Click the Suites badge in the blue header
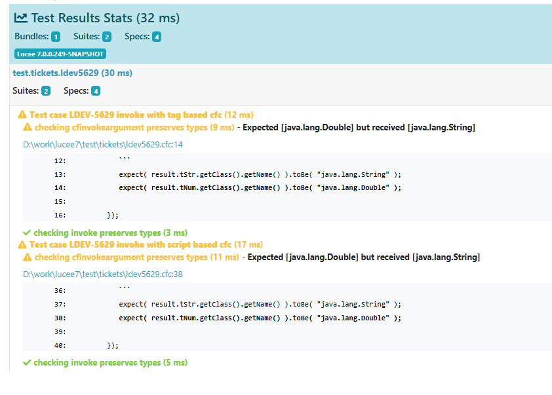The image size is (552, 395). pos(107,37)
